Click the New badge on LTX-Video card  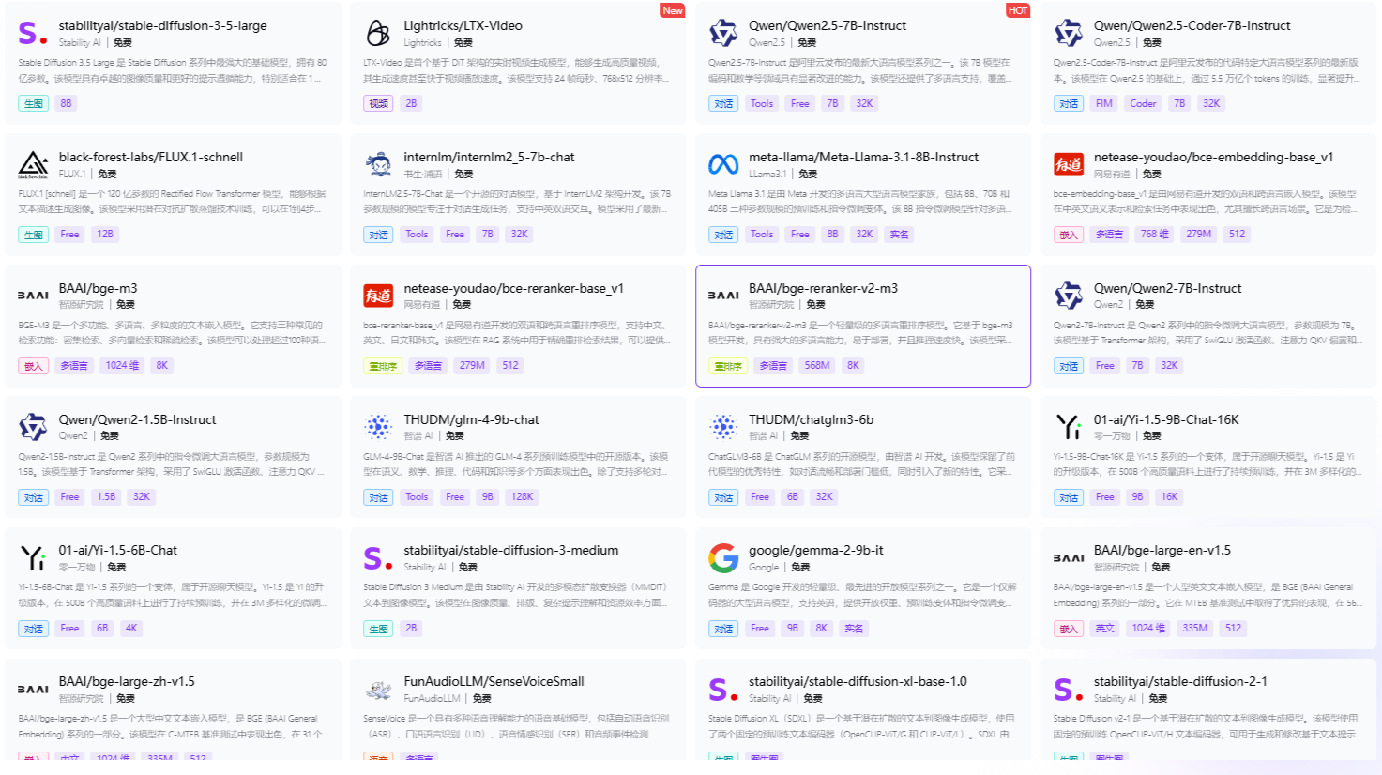pos(673,10)
